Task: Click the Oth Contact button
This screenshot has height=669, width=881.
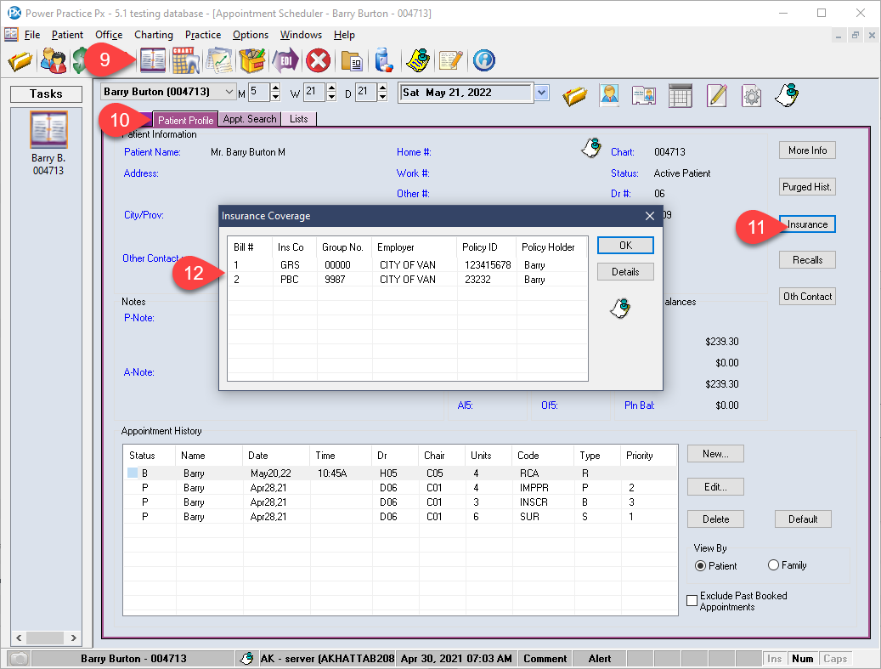Action: point(807,297)
